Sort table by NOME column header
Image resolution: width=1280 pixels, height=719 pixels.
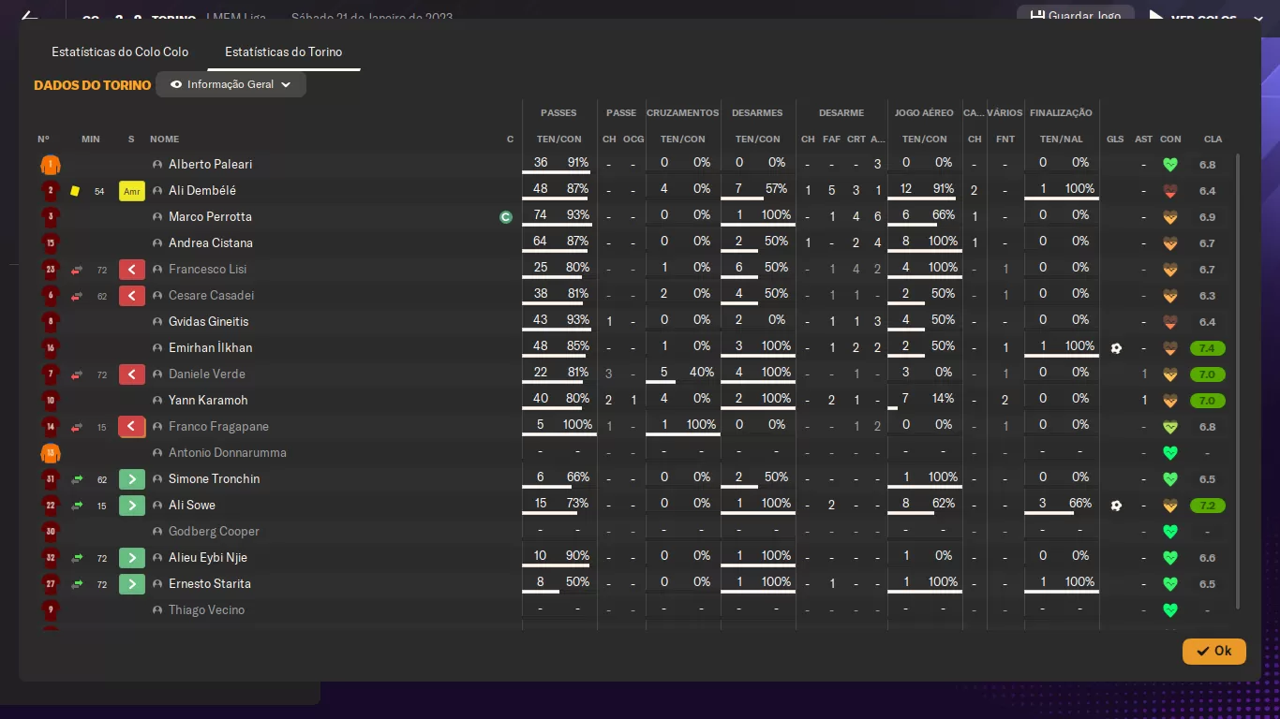click(x=164, y=139)
